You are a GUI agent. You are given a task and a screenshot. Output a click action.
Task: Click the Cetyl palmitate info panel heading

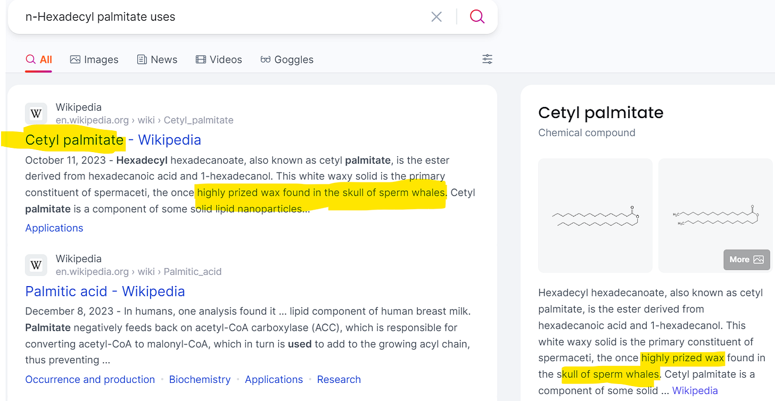coord(601,113)
